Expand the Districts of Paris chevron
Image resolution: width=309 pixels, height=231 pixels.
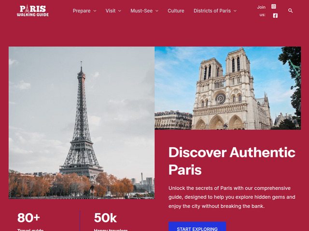[235, 11]
